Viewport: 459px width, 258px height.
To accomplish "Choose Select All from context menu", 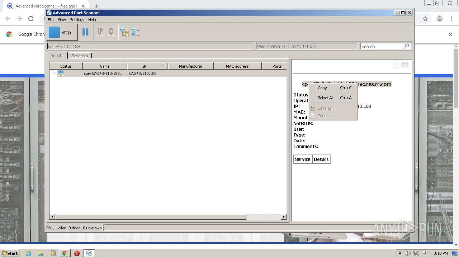I will (333, 98).
